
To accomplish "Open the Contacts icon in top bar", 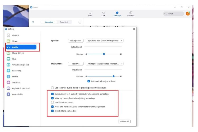I will 131,13.
